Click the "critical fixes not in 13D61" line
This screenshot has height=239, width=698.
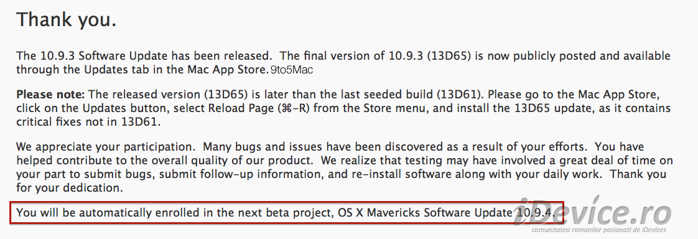point(88,123)
